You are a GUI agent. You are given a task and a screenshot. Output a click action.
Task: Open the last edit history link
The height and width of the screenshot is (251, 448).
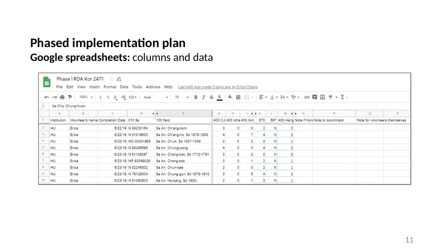(x=218, y=87)
